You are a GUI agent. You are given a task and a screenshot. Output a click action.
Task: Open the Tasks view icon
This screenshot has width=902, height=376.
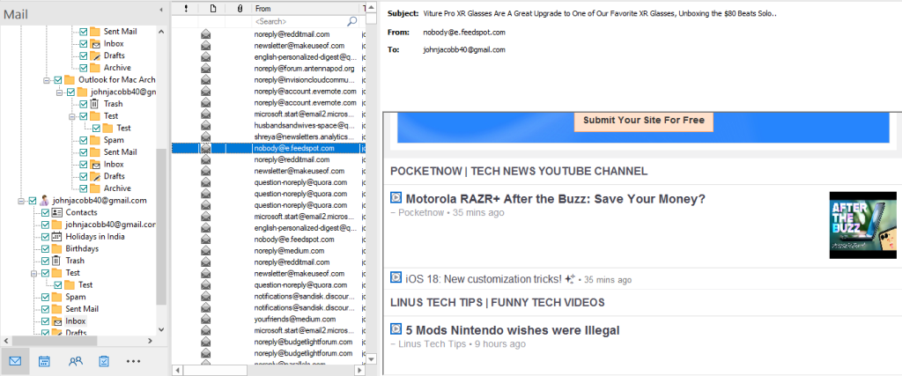tap(104, 360)
